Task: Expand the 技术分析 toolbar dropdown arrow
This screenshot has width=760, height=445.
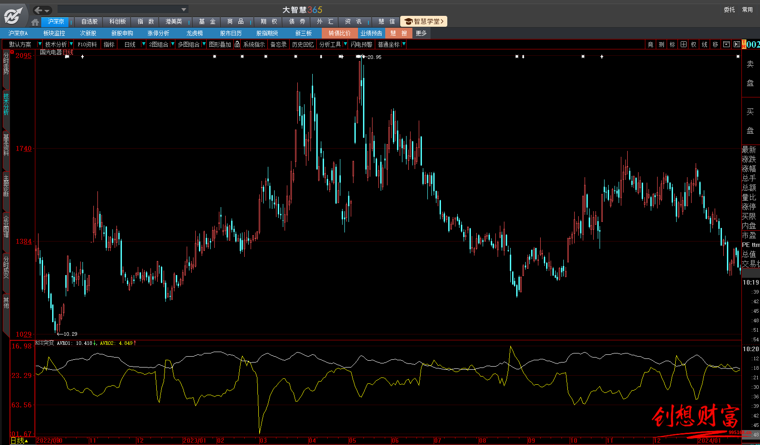Action: [71, 44]
